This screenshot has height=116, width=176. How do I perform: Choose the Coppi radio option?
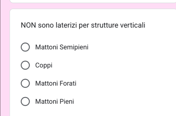tap(25, 65)
